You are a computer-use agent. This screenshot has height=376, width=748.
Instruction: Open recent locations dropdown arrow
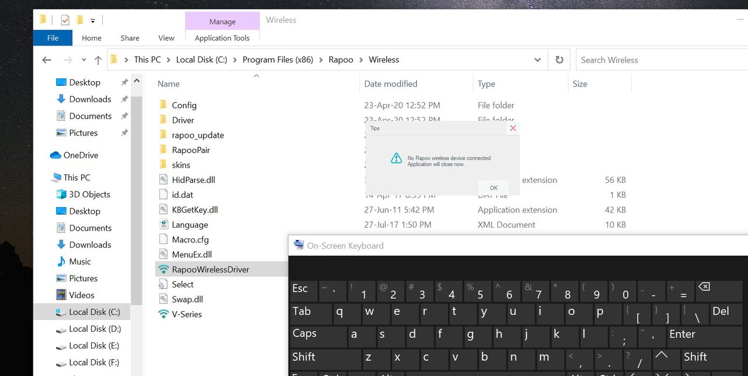pyautogui.click(x=84, y=60)
